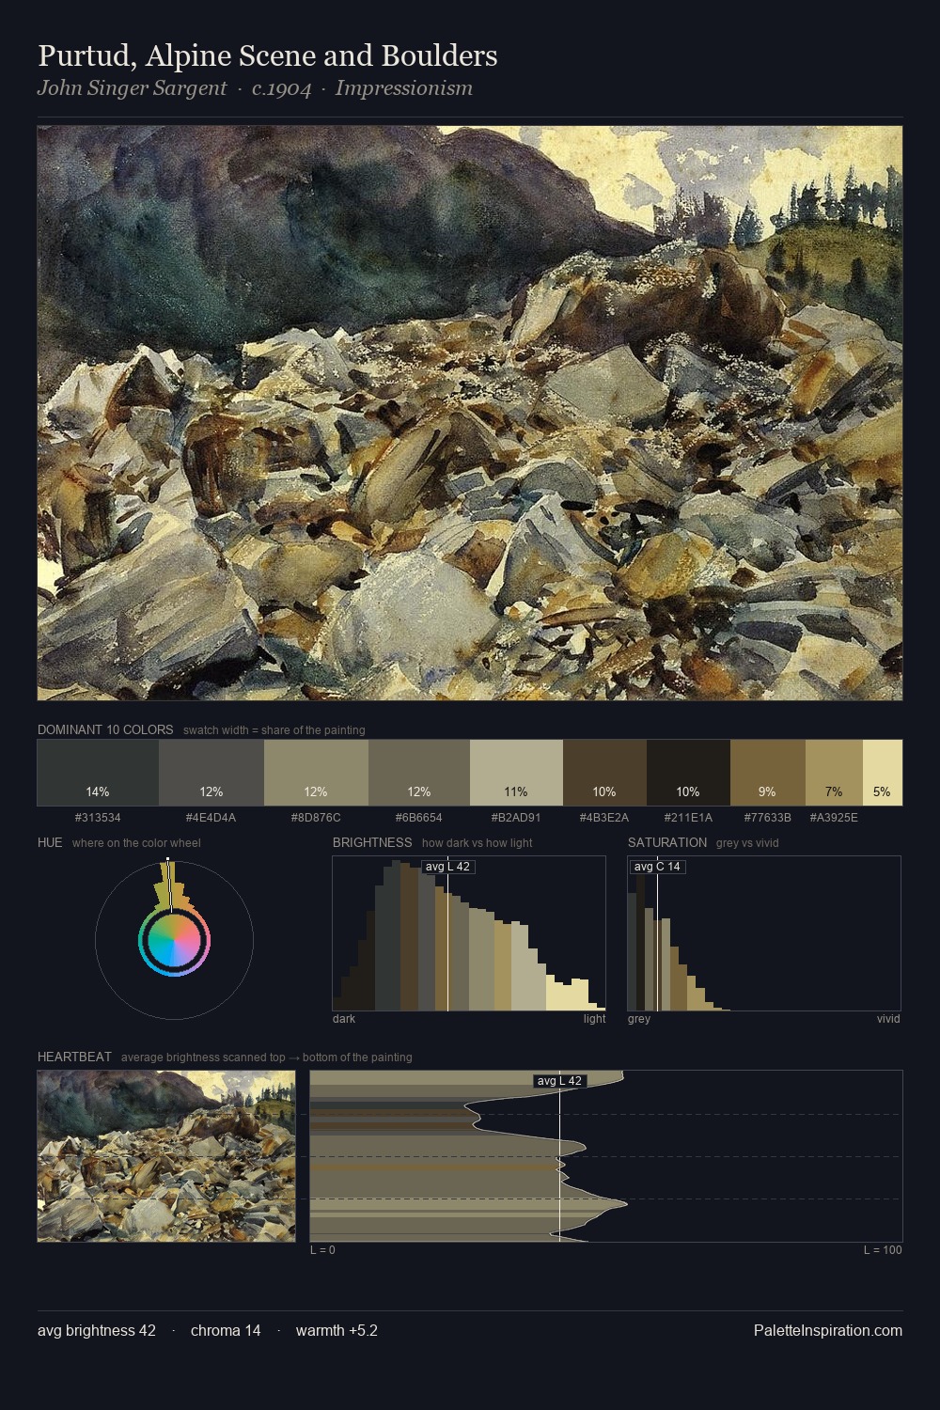The width and height of the screenshot is (940, 1410).
Task: Click the SATURATION section heading
Action: pos(667,842)
